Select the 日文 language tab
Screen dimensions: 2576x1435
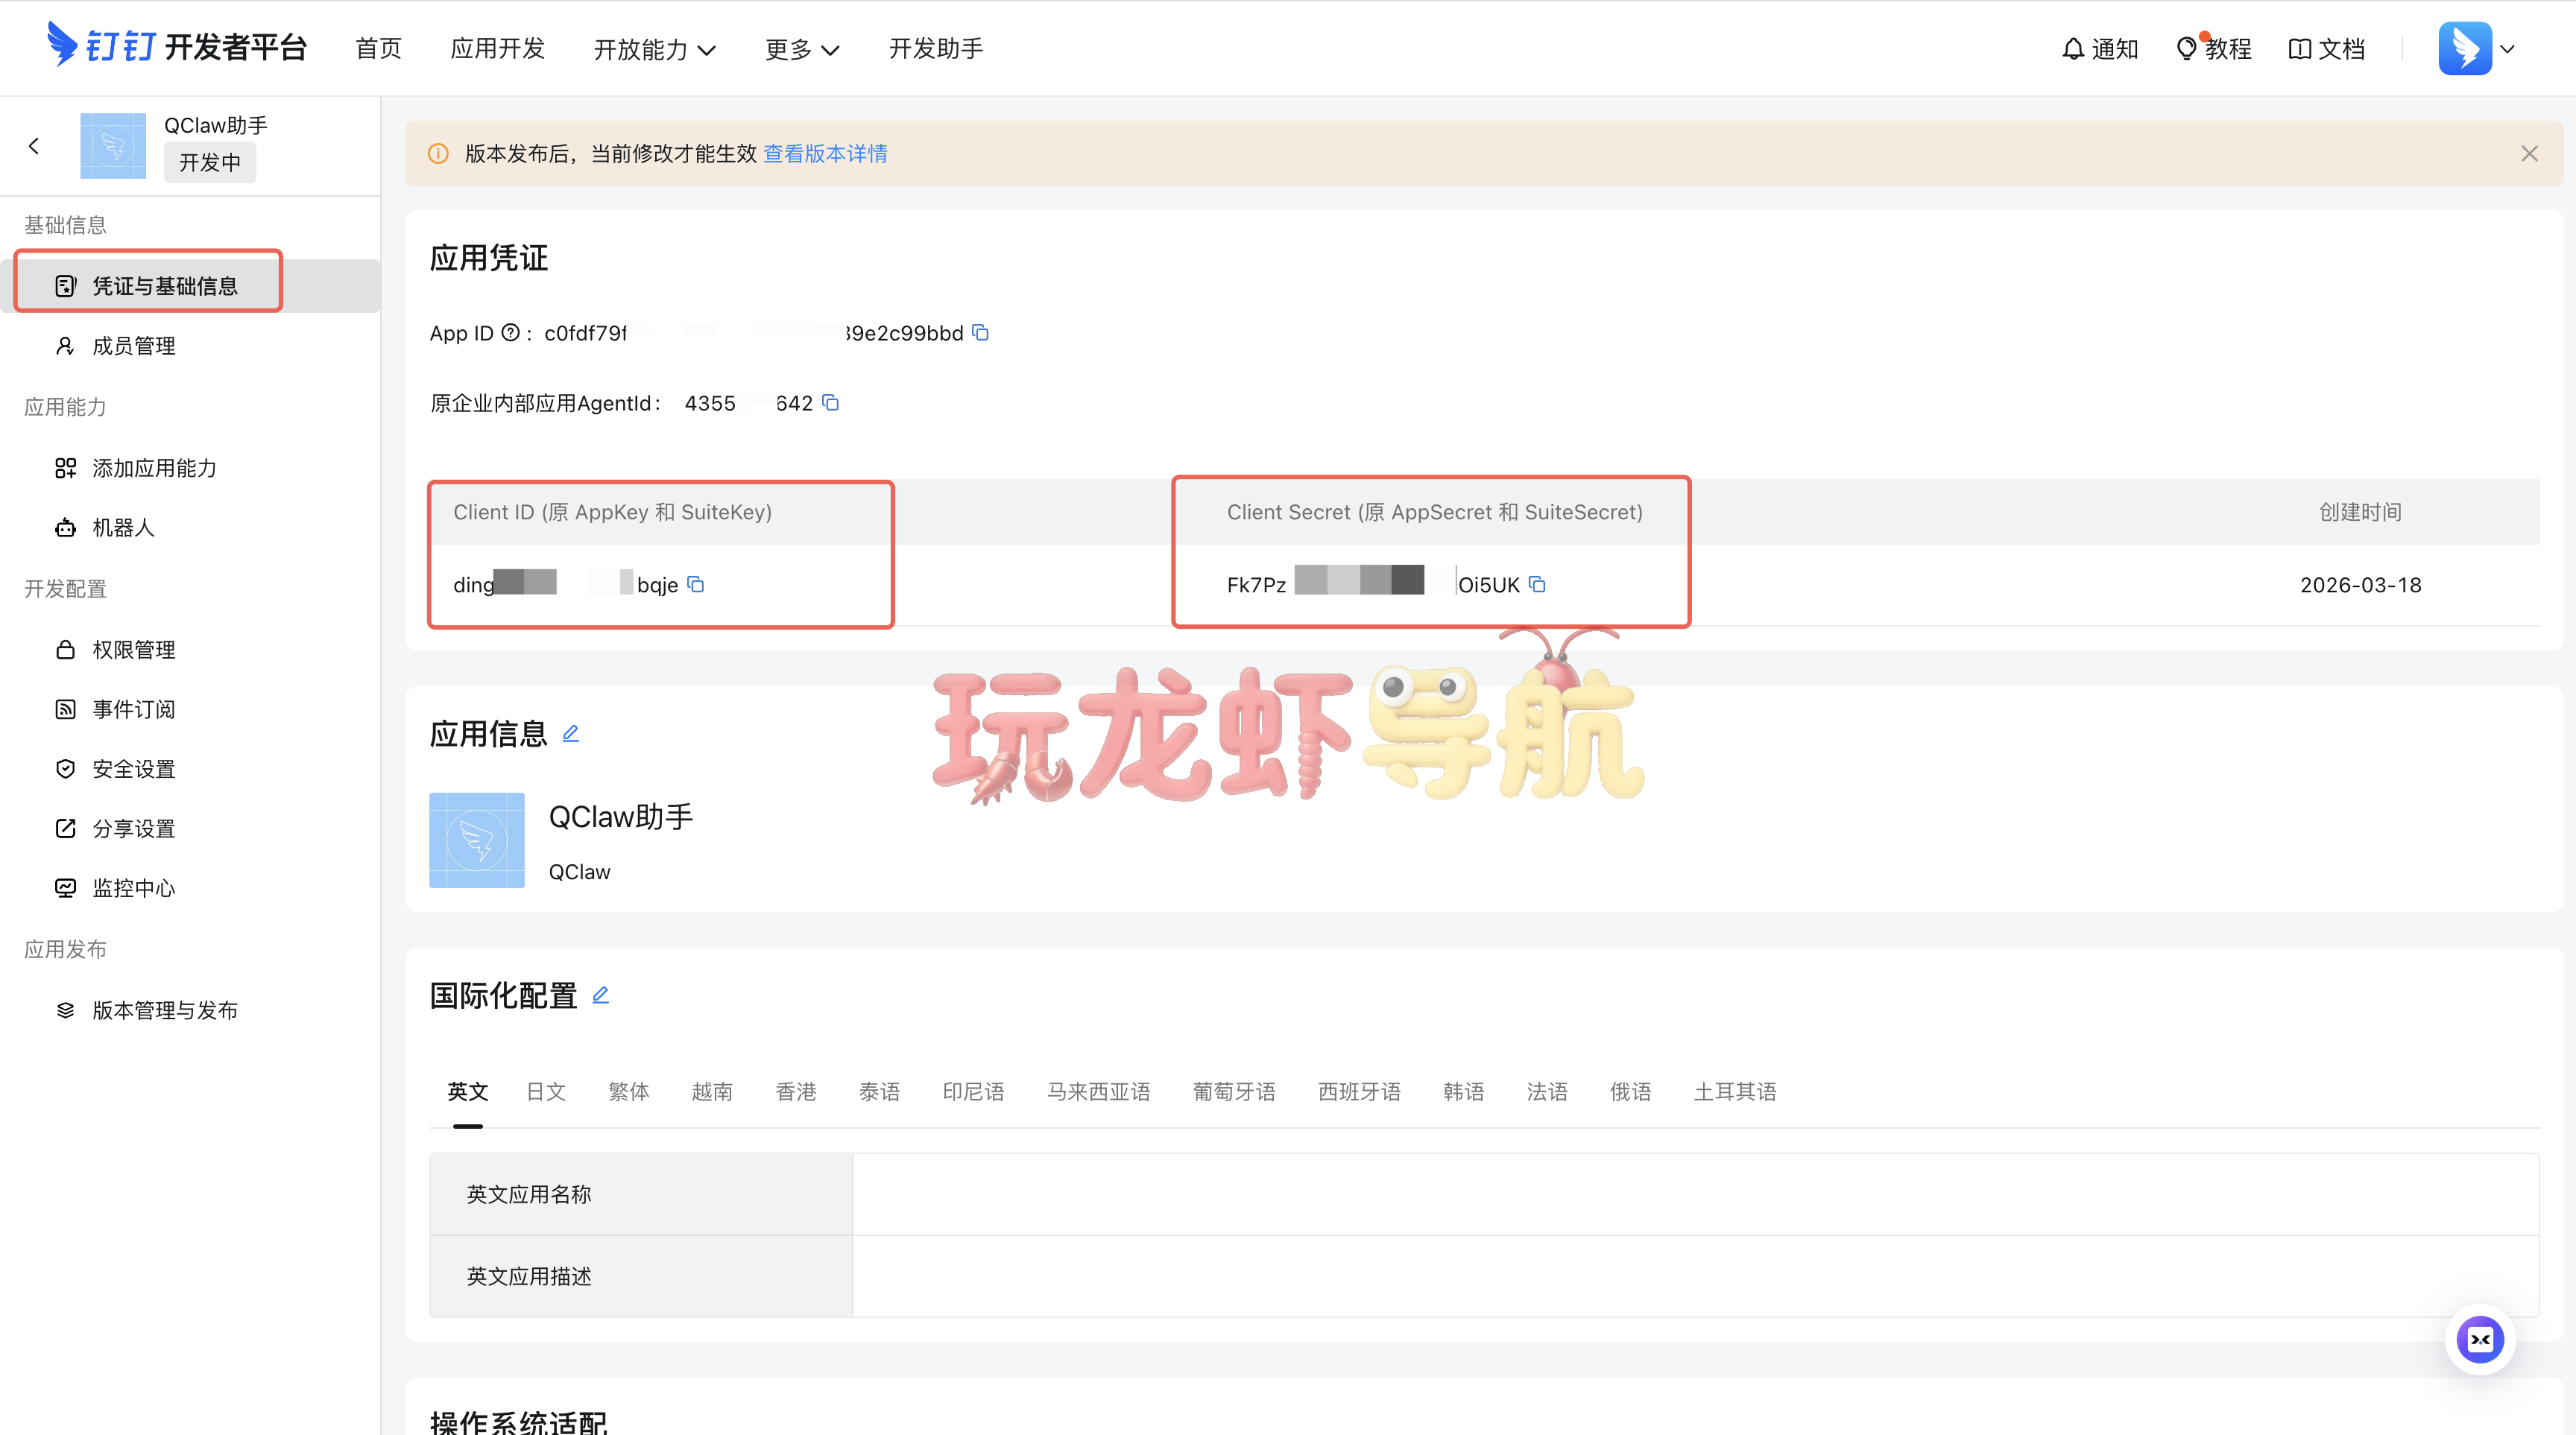point(546,1092)
